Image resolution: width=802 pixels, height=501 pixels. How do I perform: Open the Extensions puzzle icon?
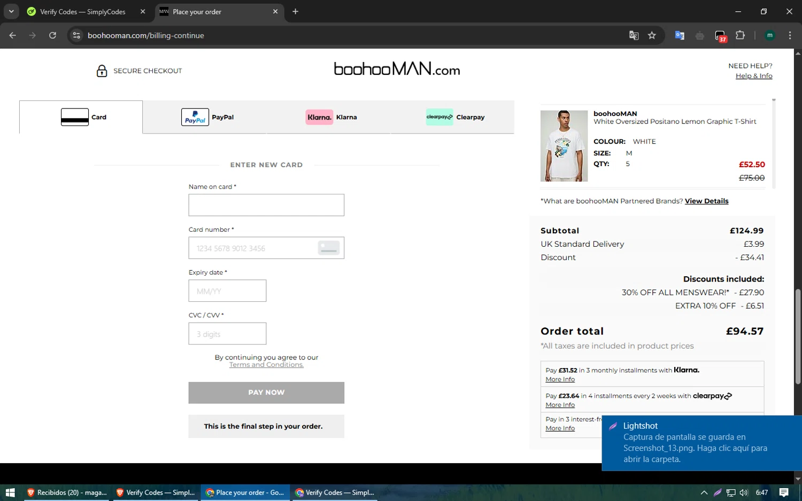coord(740,35)
